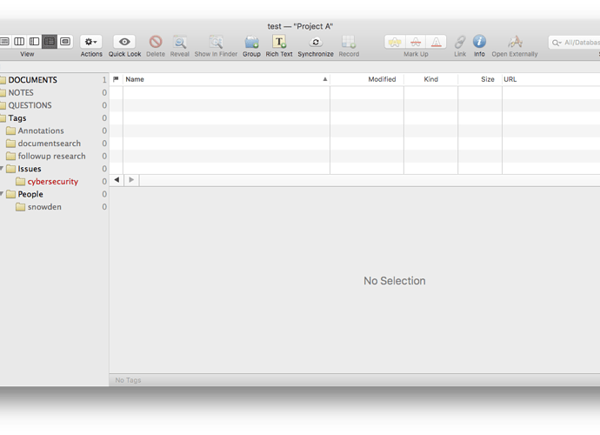This screenshot has width=600, height=435.
Task: Select the red cybersecurity tag
Action: [52, 182]
